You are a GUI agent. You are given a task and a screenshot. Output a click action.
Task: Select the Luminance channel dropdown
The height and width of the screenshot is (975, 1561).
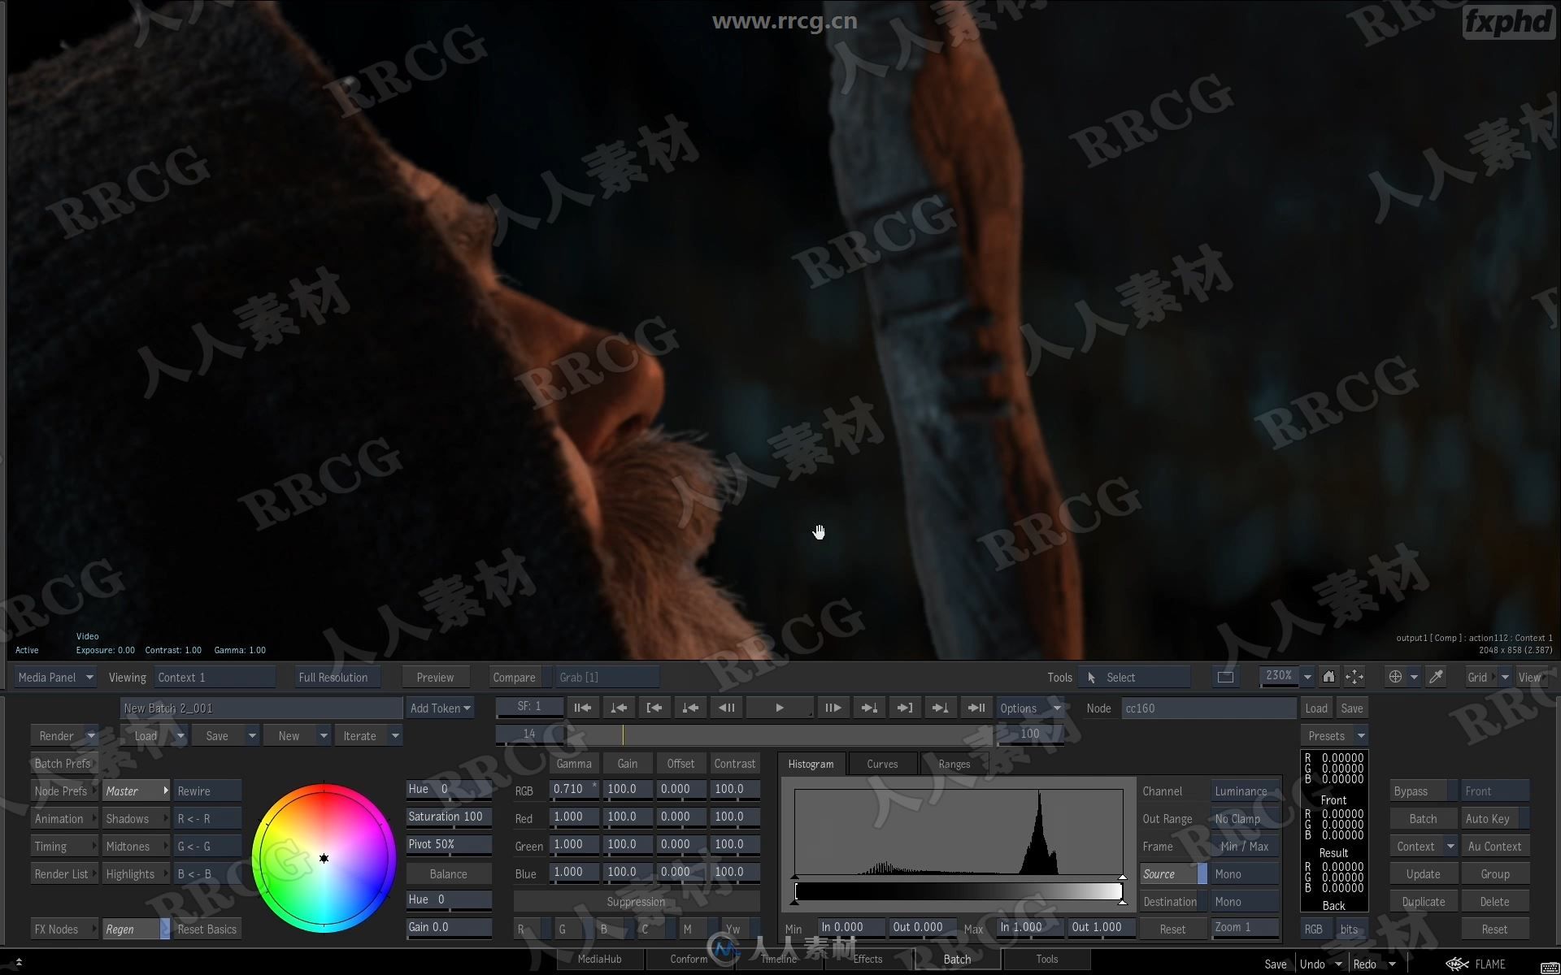(x=1237, y=791)
